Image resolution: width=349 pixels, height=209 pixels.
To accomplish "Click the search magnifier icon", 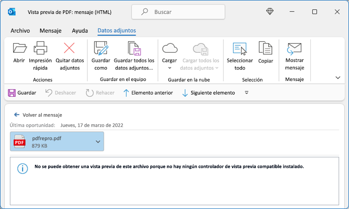I will (x=144, y=12).
